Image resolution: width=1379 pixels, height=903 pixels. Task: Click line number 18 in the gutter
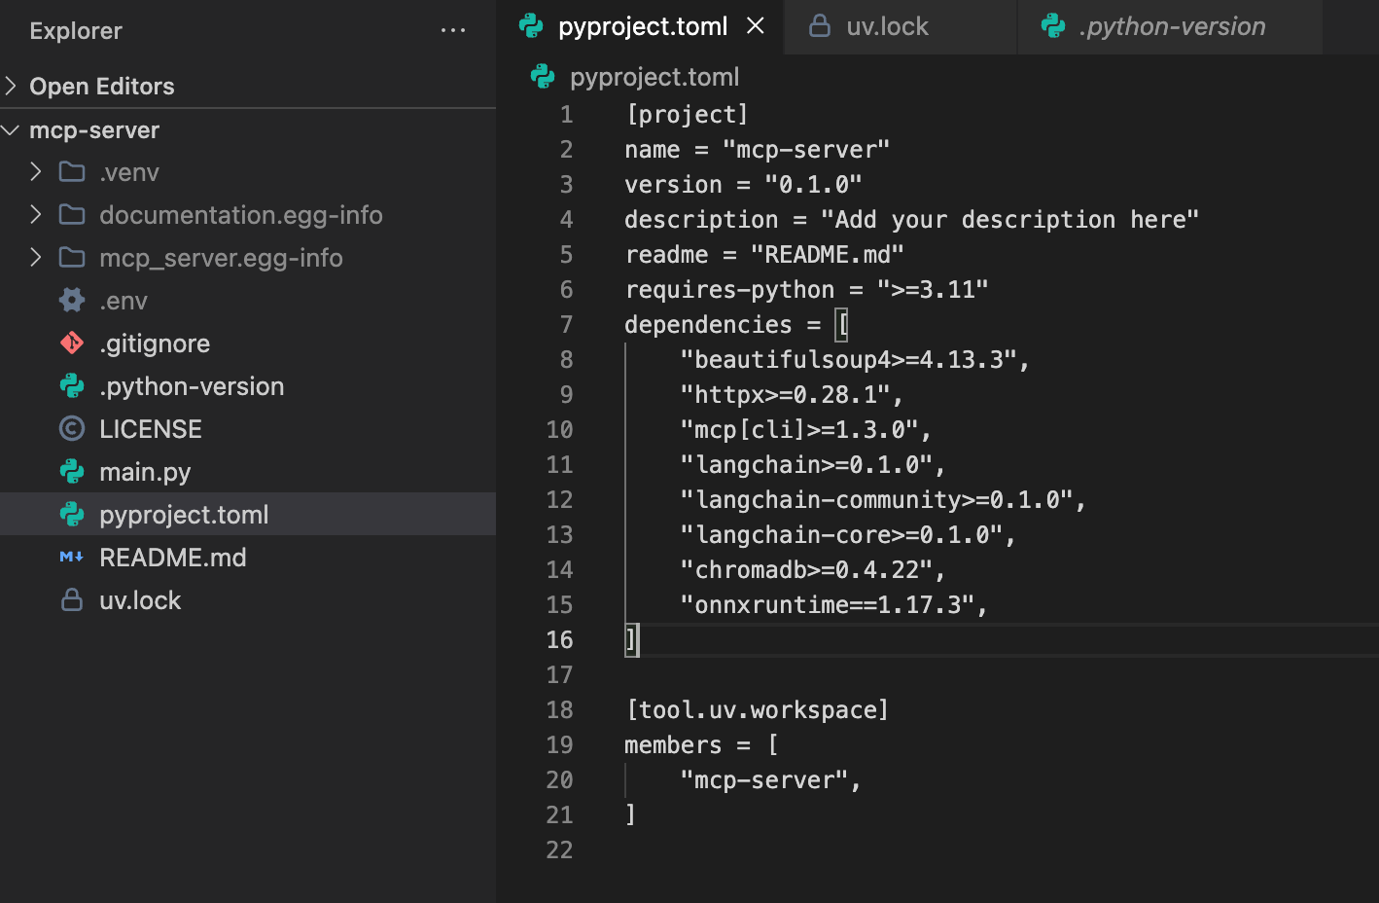tap(559, 709)
